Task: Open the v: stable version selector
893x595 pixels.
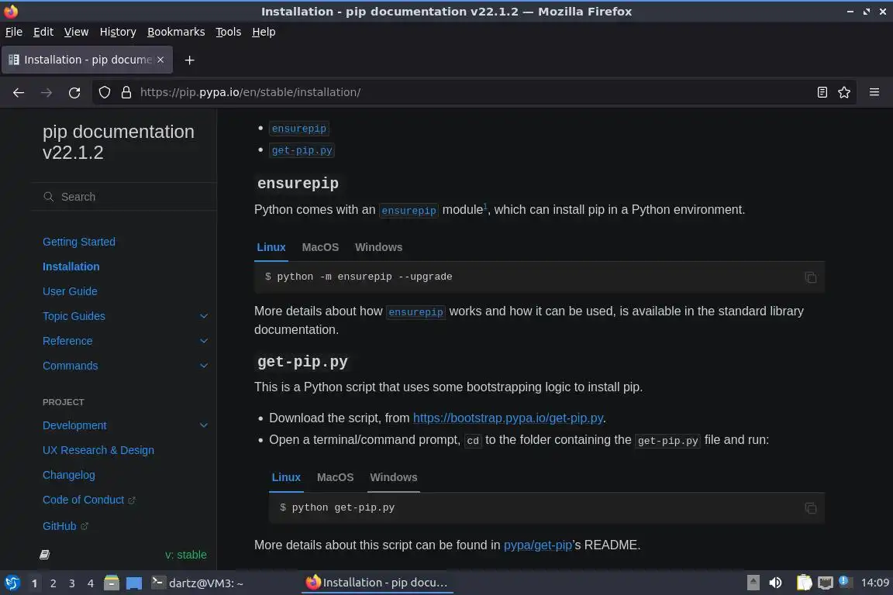Action: pyautogui.click(x=186, y=555)
